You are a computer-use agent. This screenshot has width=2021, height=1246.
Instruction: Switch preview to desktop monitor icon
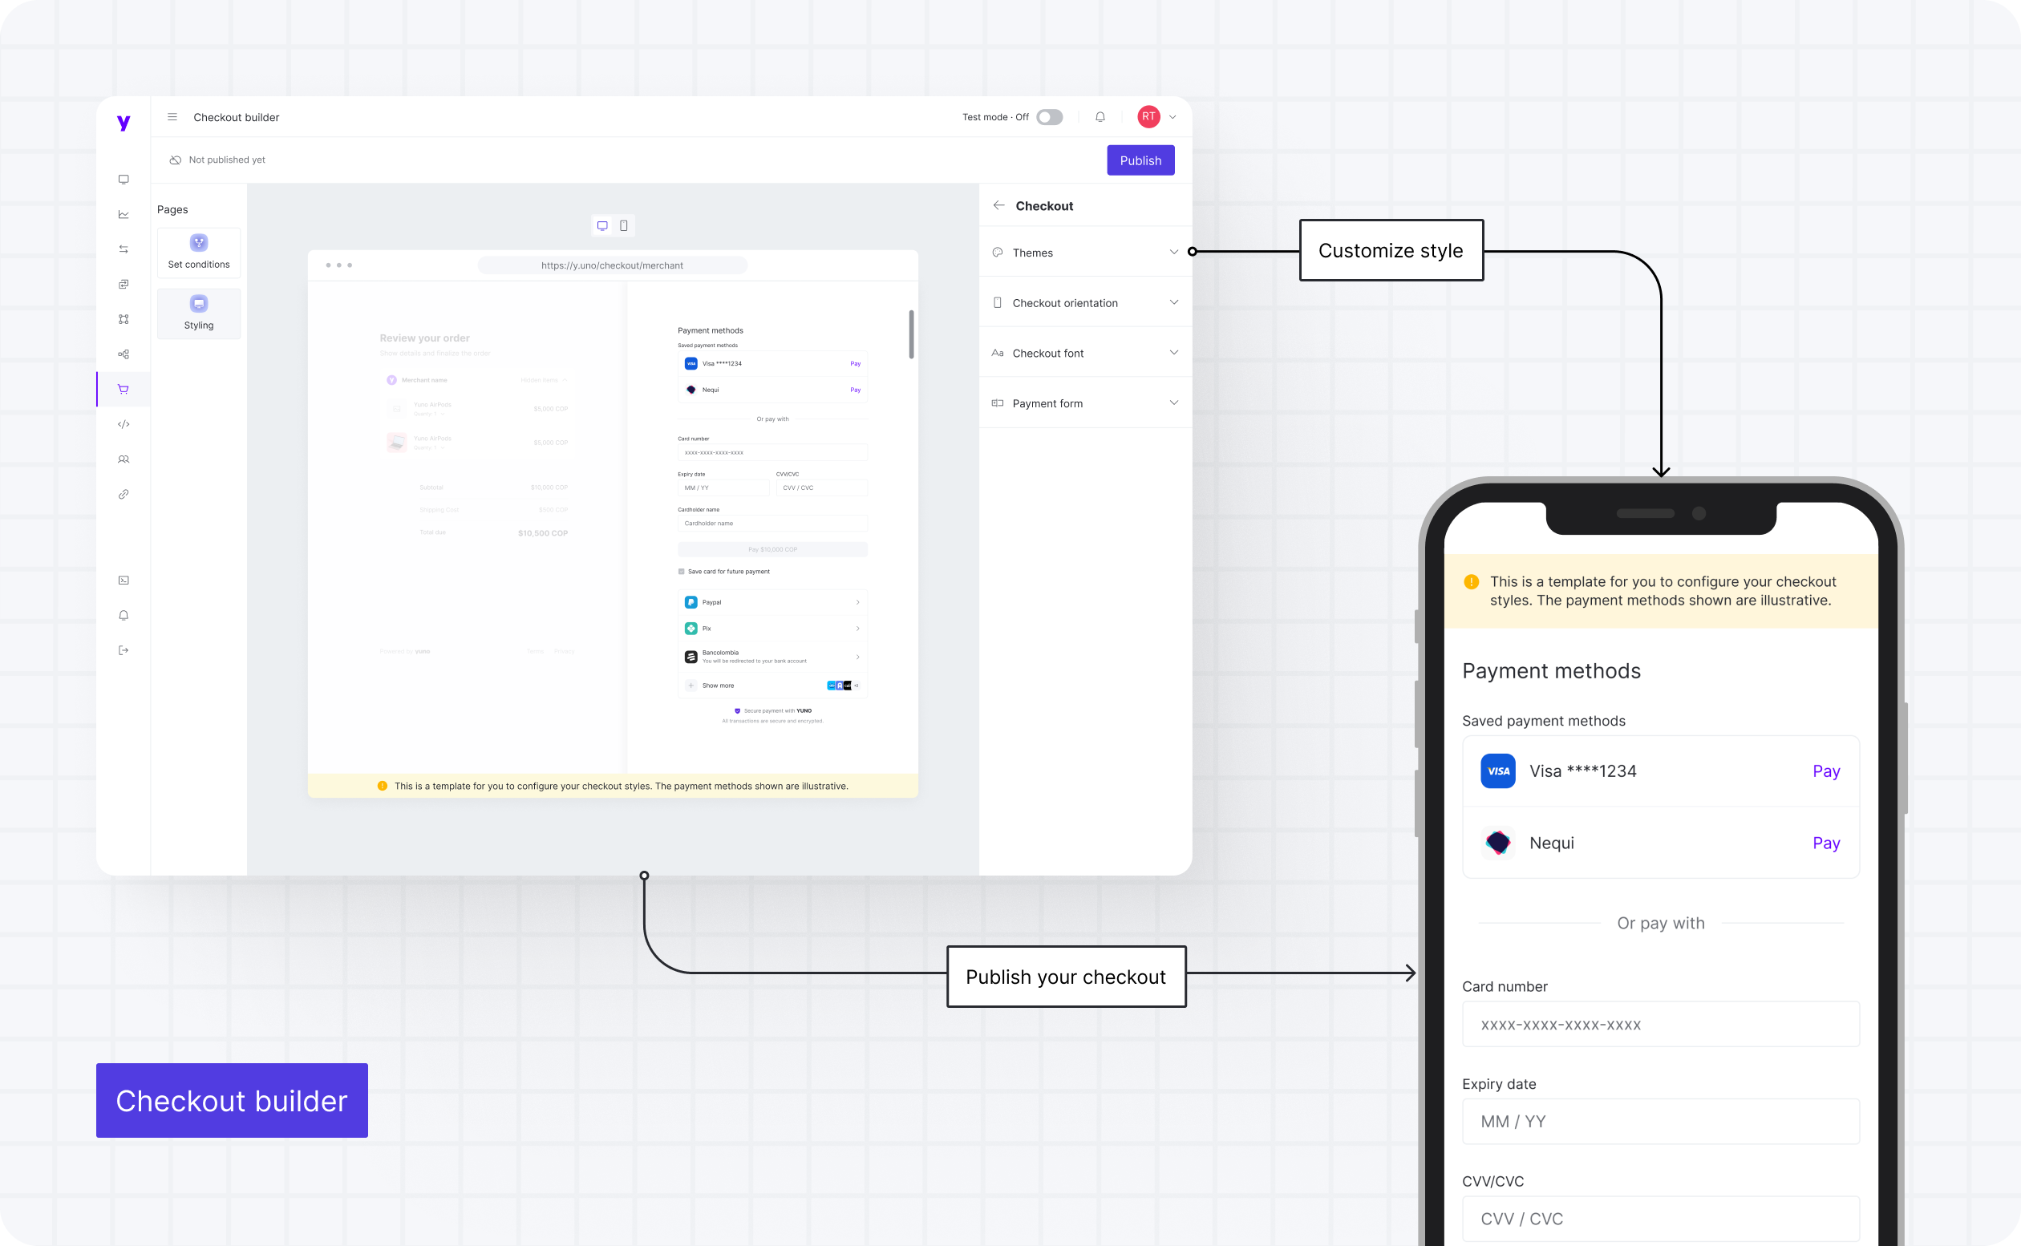pos(602,226)
